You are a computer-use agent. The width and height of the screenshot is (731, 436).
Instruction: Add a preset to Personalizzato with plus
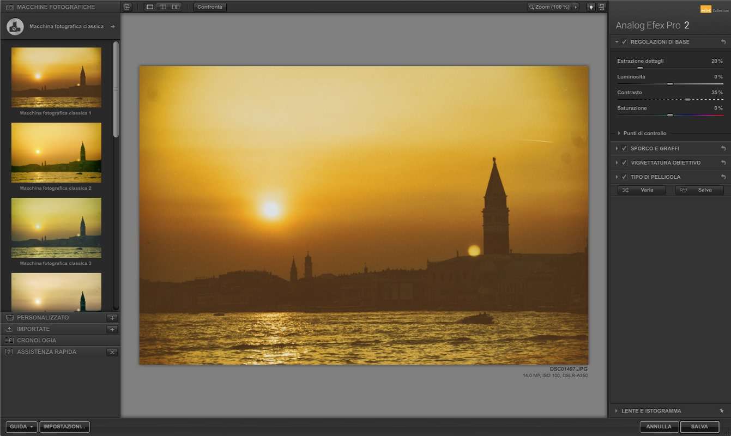point(112,318)
